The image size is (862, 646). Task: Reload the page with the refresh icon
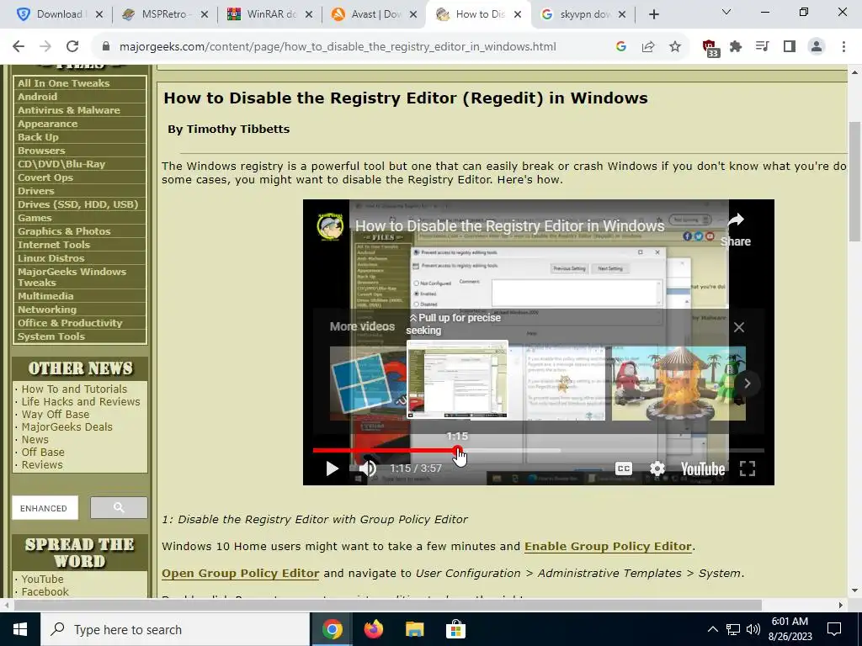coord(72,47)
